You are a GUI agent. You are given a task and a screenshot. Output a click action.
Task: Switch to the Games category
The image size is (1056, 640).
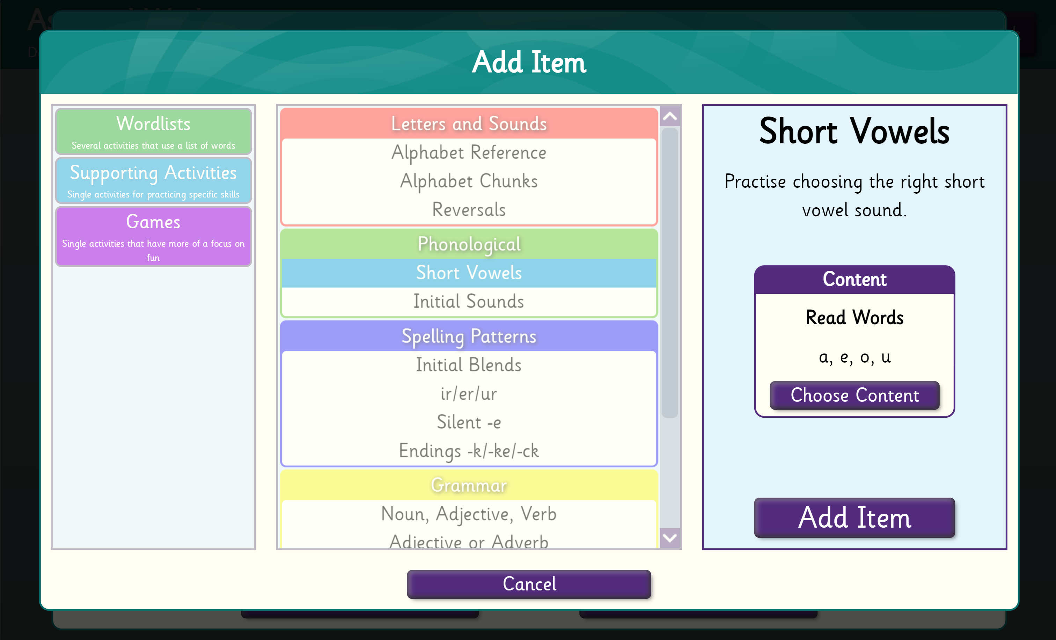(153, 236)
